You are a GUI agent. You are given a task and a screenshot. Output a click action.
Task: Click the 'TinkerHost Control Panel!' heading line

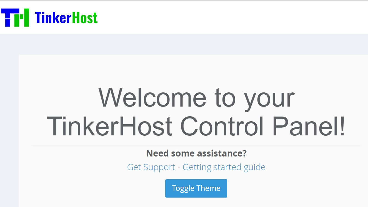click(x=196, y=126)
